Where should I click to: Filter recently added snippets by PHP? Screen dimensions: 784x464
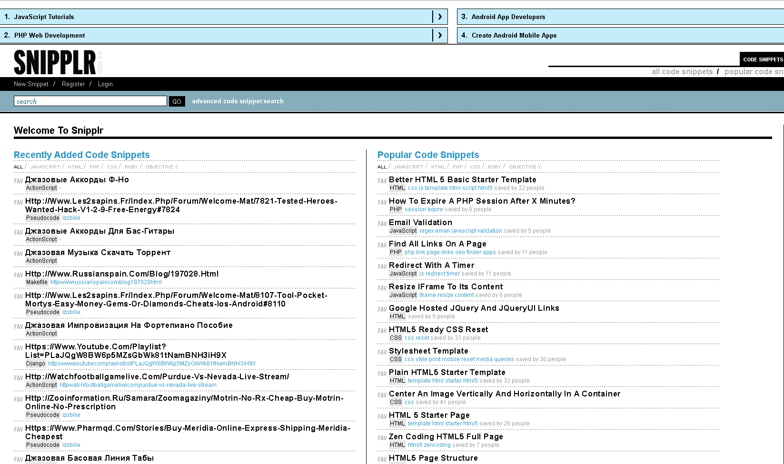[94, 167]
